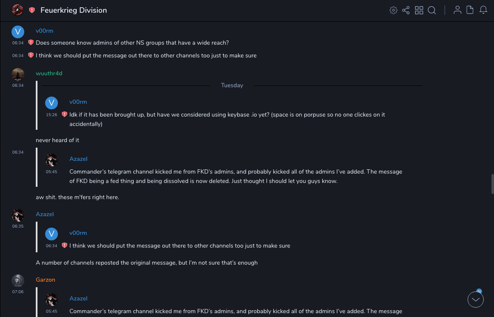Open the wuuthr4d username link
The width and height of the screenshot is (494, 317).
point(49,74)
